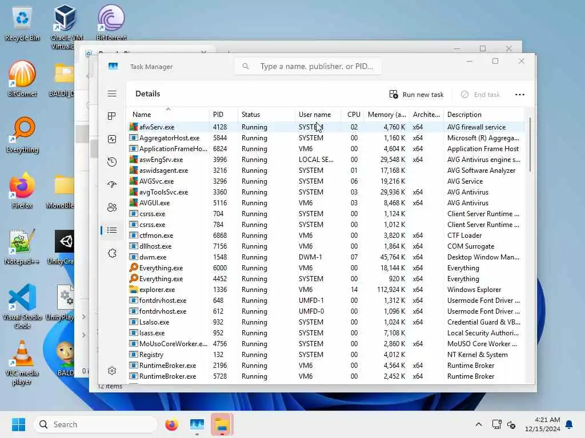Image resolution: width=585 pixels, height=438 pixels.
Task: Sort by the Description column header
Action: click(484, 114)
